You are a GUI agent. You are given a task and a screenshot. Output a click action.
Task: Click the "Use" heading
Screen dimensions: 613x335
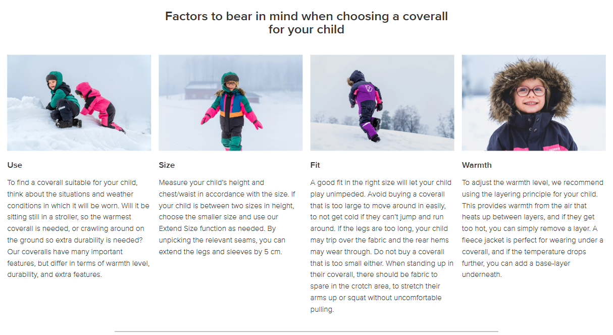[x=15, y=165]
